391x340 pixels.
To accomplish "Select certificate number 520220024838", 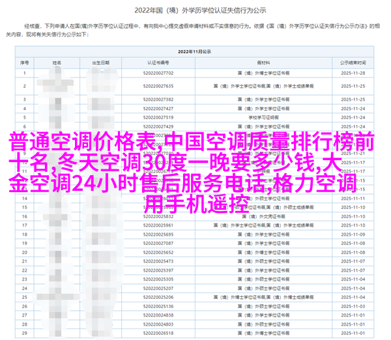I will pyautogui.click(x=158, y=315).
